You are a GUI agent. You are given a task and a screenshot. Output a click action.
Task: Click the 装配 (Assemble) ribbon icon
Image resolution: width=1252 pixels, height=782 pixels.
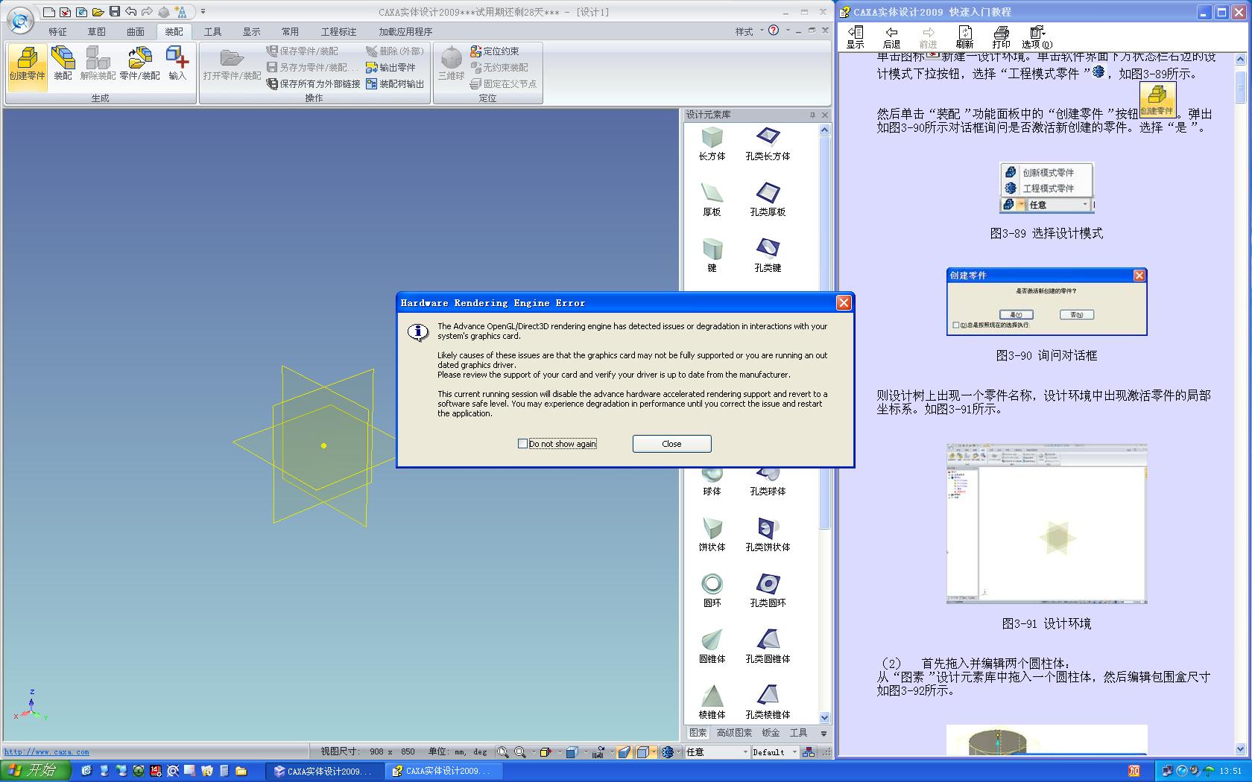(x=63, y=64)
